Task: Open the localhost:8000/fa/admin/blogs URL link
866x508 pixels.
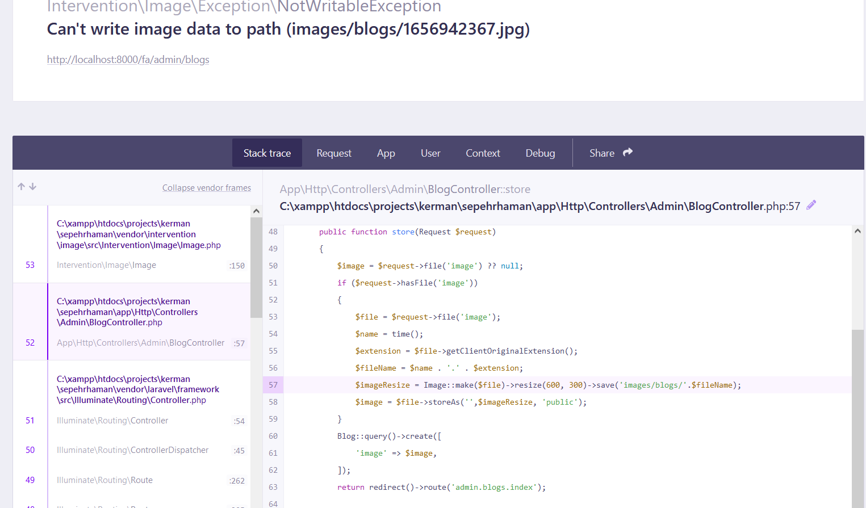Action: click(128, 60)
